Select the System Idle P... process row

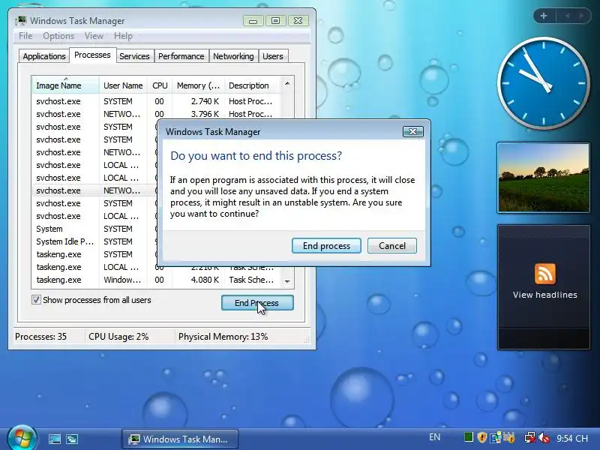[94, 241]
